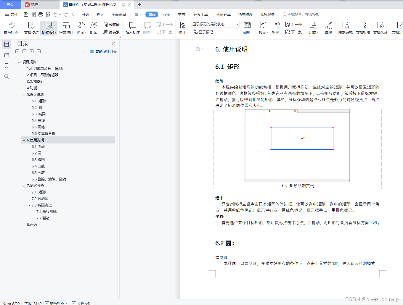The height and width of the screenshot is (305, 403).
Task: Expand all outline levels with plus icon
Action: tap(32, 51)
